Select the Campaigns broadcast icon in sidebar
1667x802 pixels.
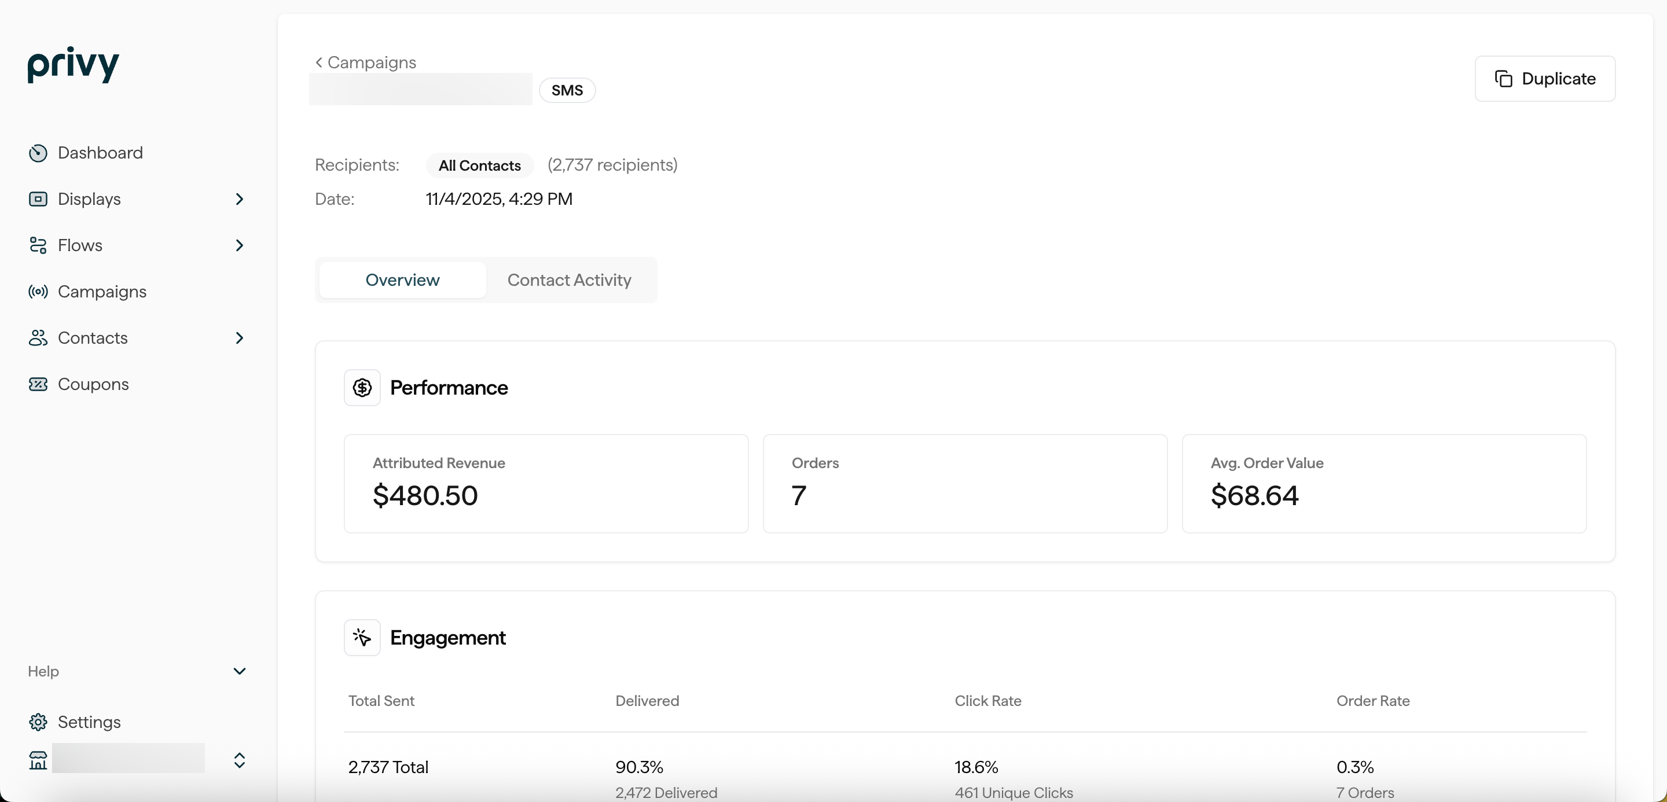click(x=38, y=292)
